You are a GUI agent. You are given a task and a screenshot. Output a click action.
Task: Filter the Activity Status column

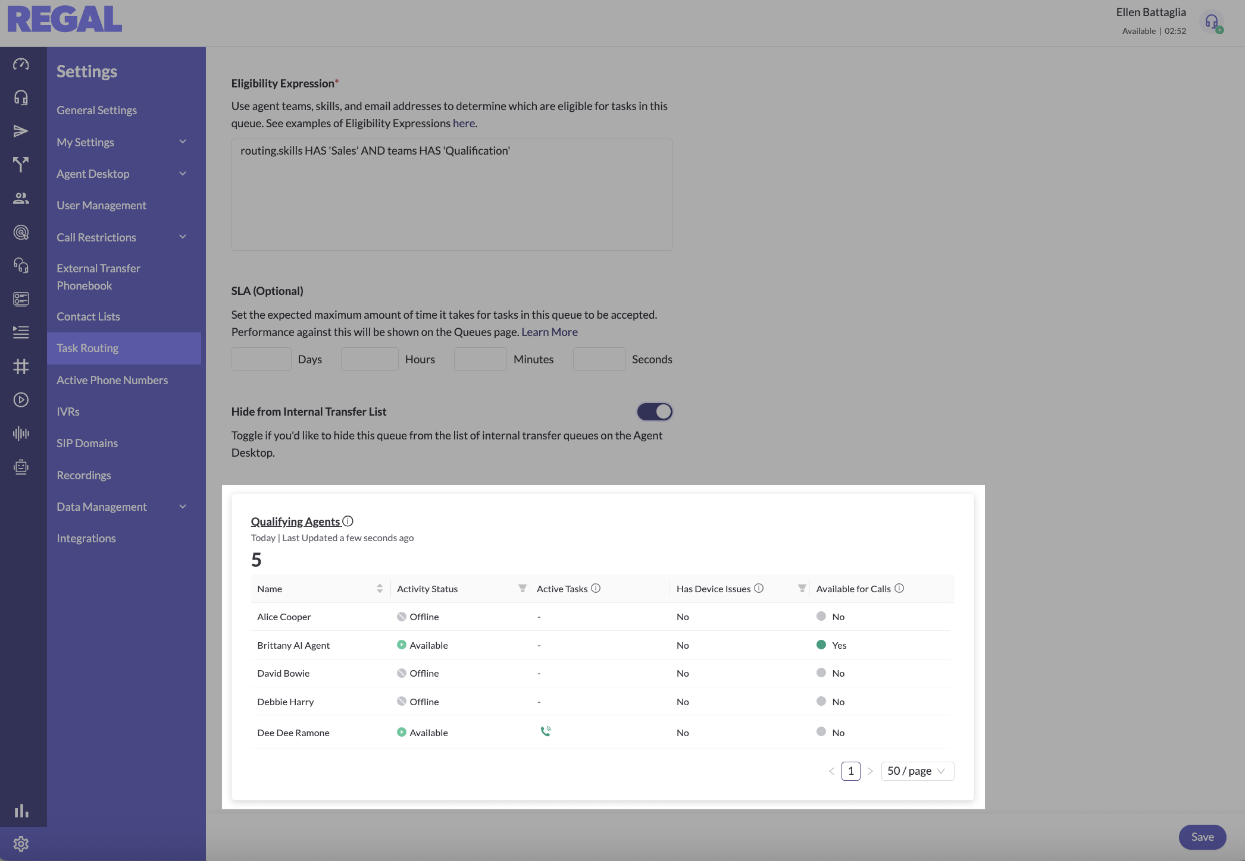click(522, 589)
